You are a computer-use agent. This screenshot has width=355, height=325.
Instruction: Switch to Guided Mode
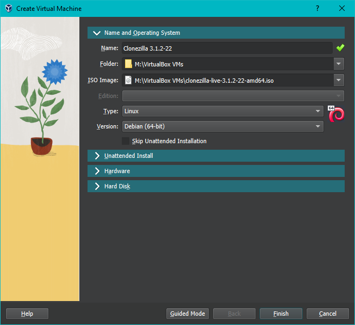[188, 314]
